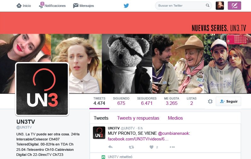The image size is (251, 159).
Task: Click the green retweeted indicator icon
Action: [x=103, y=157]
